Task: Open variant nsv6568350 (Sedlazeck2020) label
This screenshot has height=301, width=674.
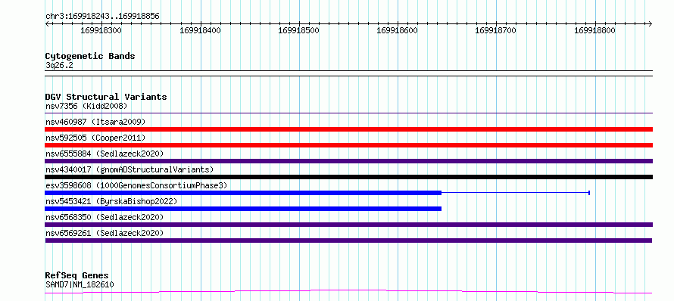Action: [105, 217]
